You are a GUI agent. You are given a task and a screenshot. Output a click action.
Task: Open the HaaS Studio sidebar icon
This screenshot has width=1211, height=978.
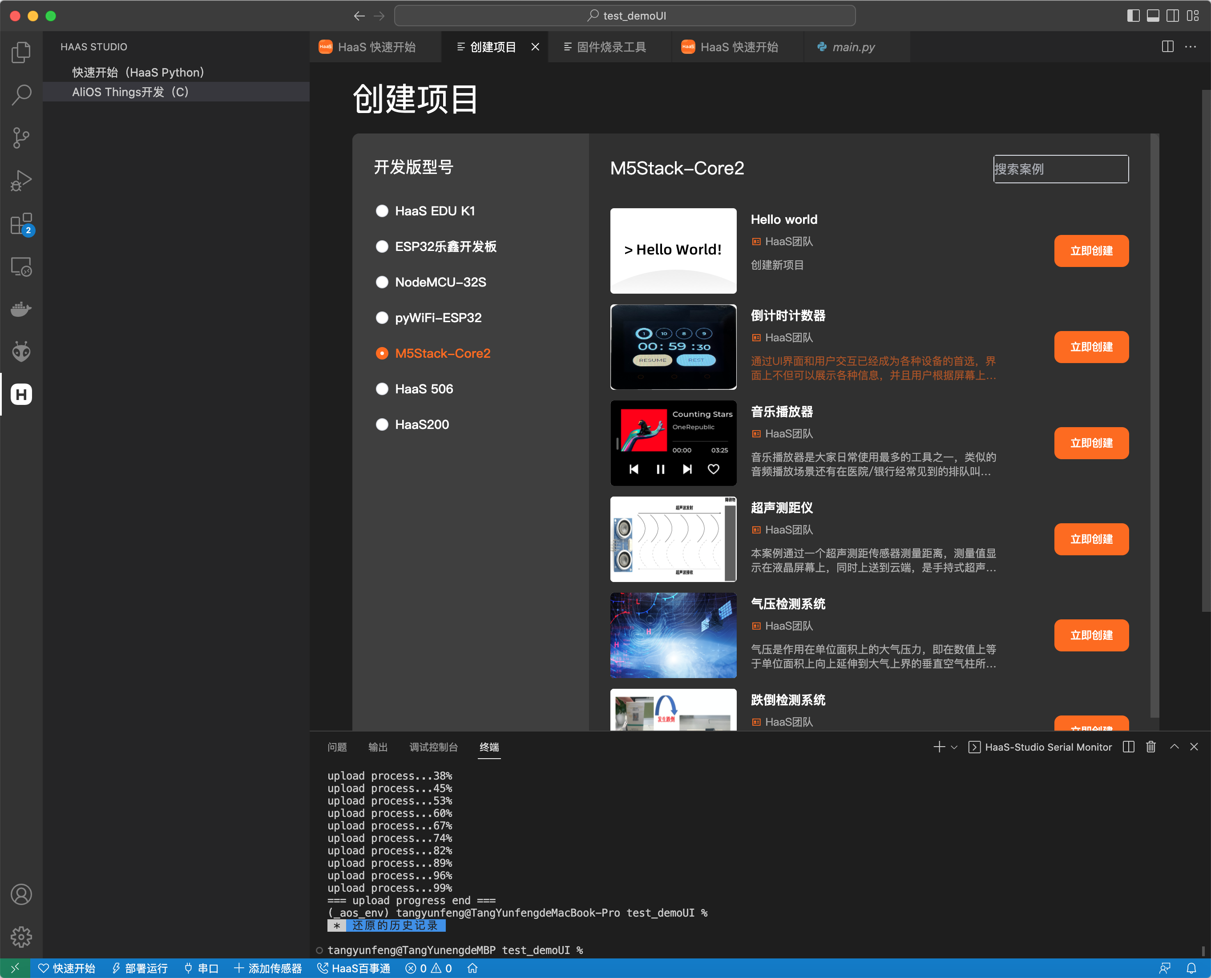21,394
